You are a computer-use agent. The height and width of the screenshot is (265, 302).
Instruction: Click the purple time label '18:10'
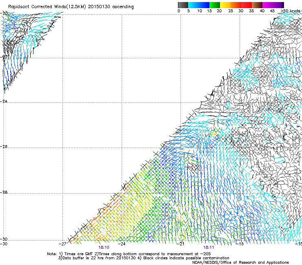[x=104, y=247]
